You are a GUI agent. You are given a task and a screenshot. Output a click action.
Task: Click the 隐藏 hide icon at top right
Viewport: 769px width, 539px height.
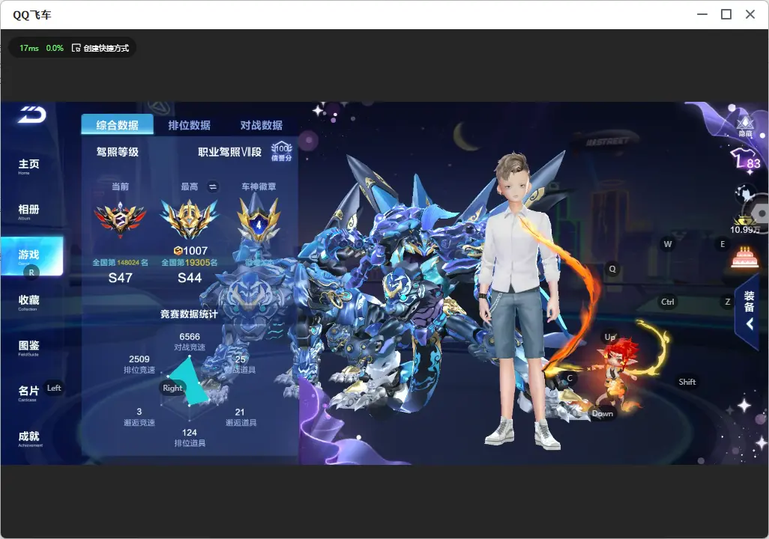[x=745, y=126]
